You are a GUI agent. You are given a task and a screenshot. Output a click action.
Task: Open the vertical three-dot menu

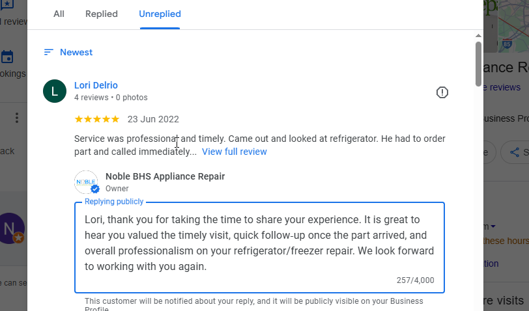[x=17, y=118]
